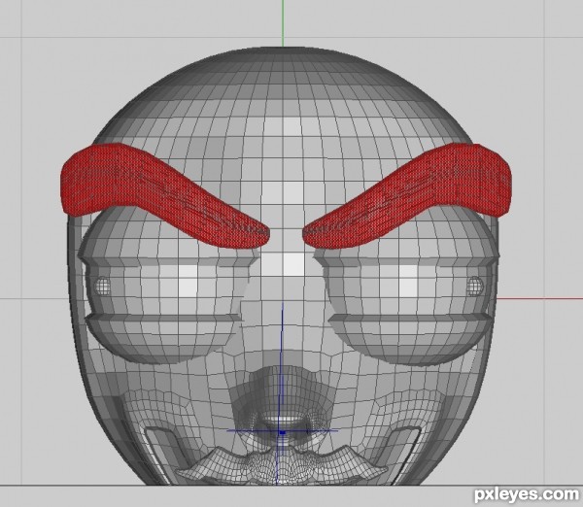583x507 pixels.
Task: Click the blue pivot point square
Action: tap(282, 432)
